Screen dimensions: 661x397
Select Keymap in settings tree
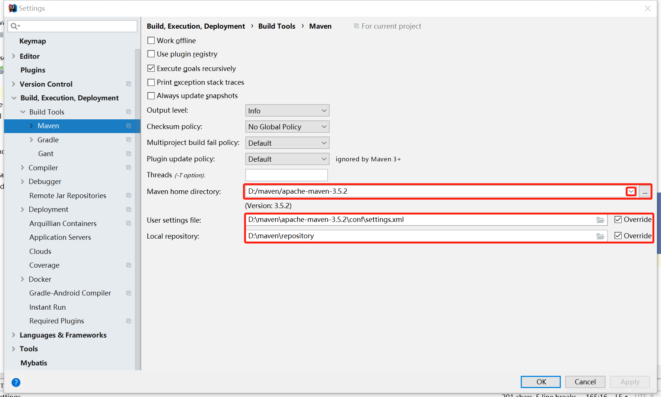tap(33, 41)
